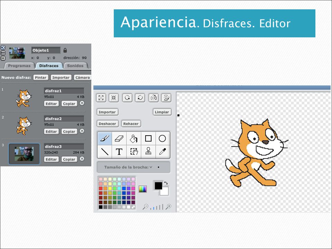This screenshot has height=249, width=332.
Task: Switch to the Disfraces tab
Action: click(x=49, y=66)
